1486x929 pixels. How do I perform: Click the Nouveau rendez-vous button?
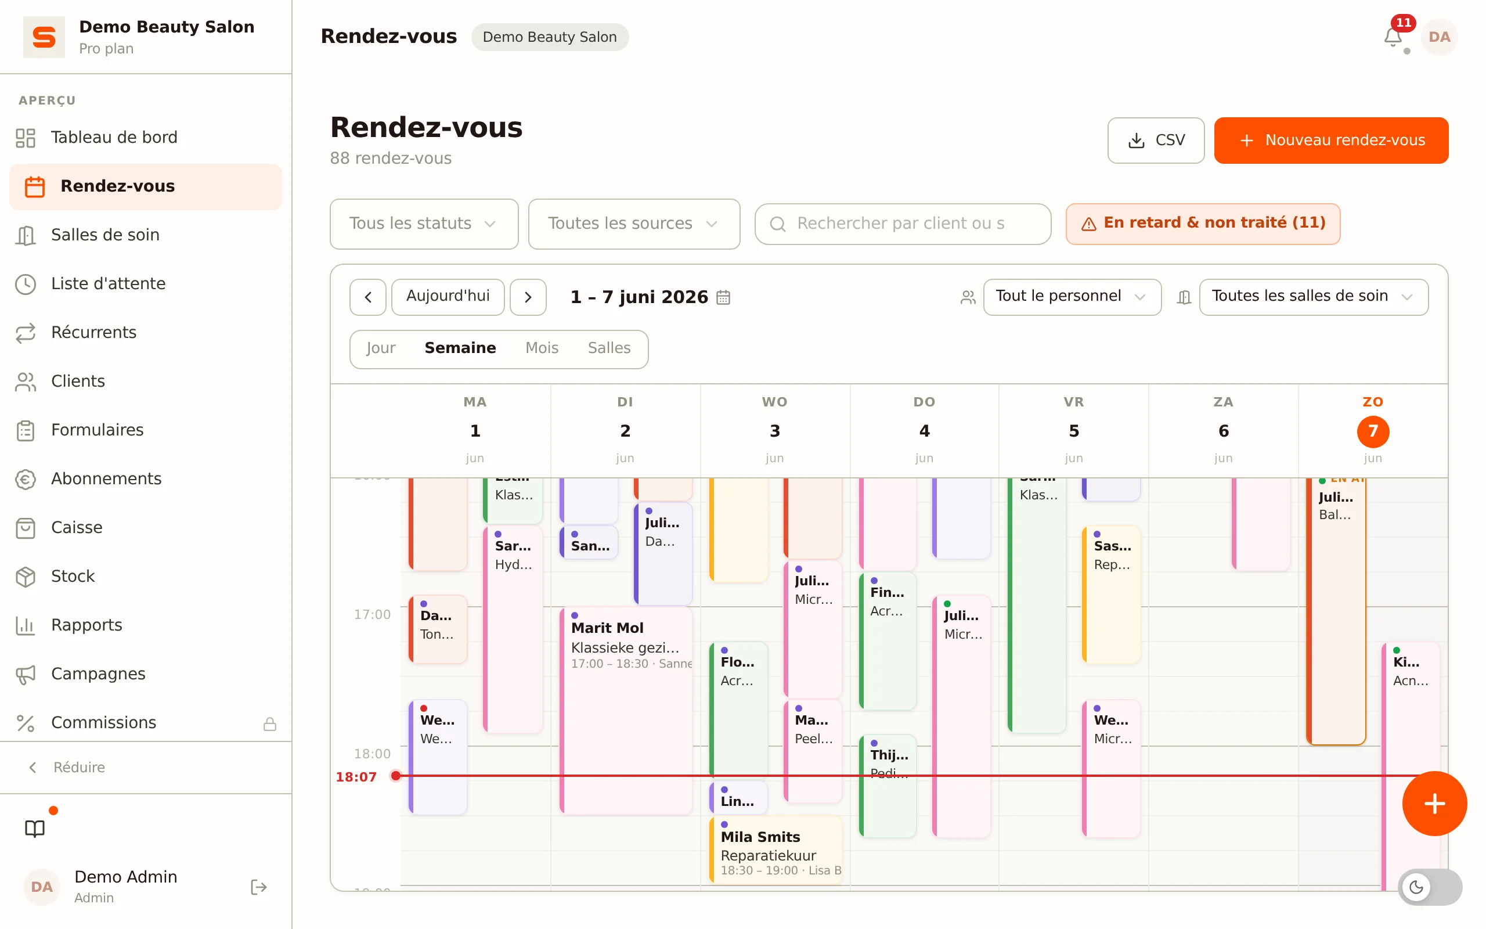pyautogui.click(x=1331, y=141)
